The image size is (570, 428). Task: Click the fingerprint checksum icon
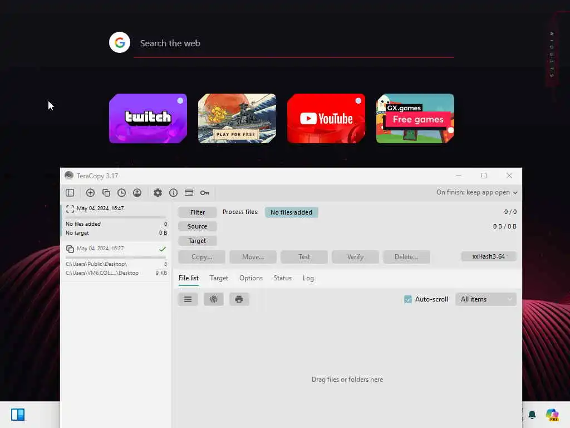(x=213, y=299)
